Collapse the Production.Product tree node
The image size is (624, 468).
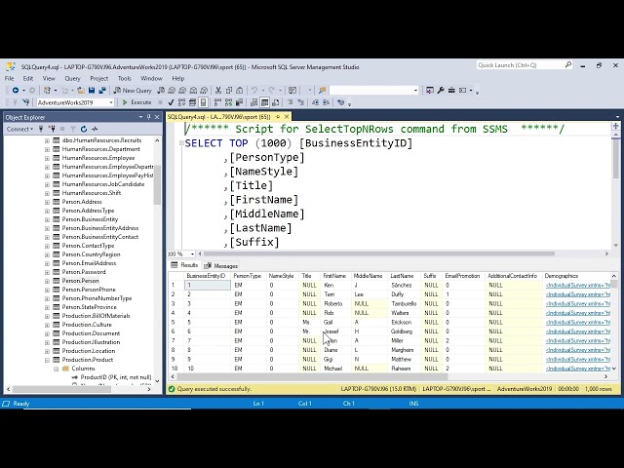pyautogui.click(x=47, y=360)
